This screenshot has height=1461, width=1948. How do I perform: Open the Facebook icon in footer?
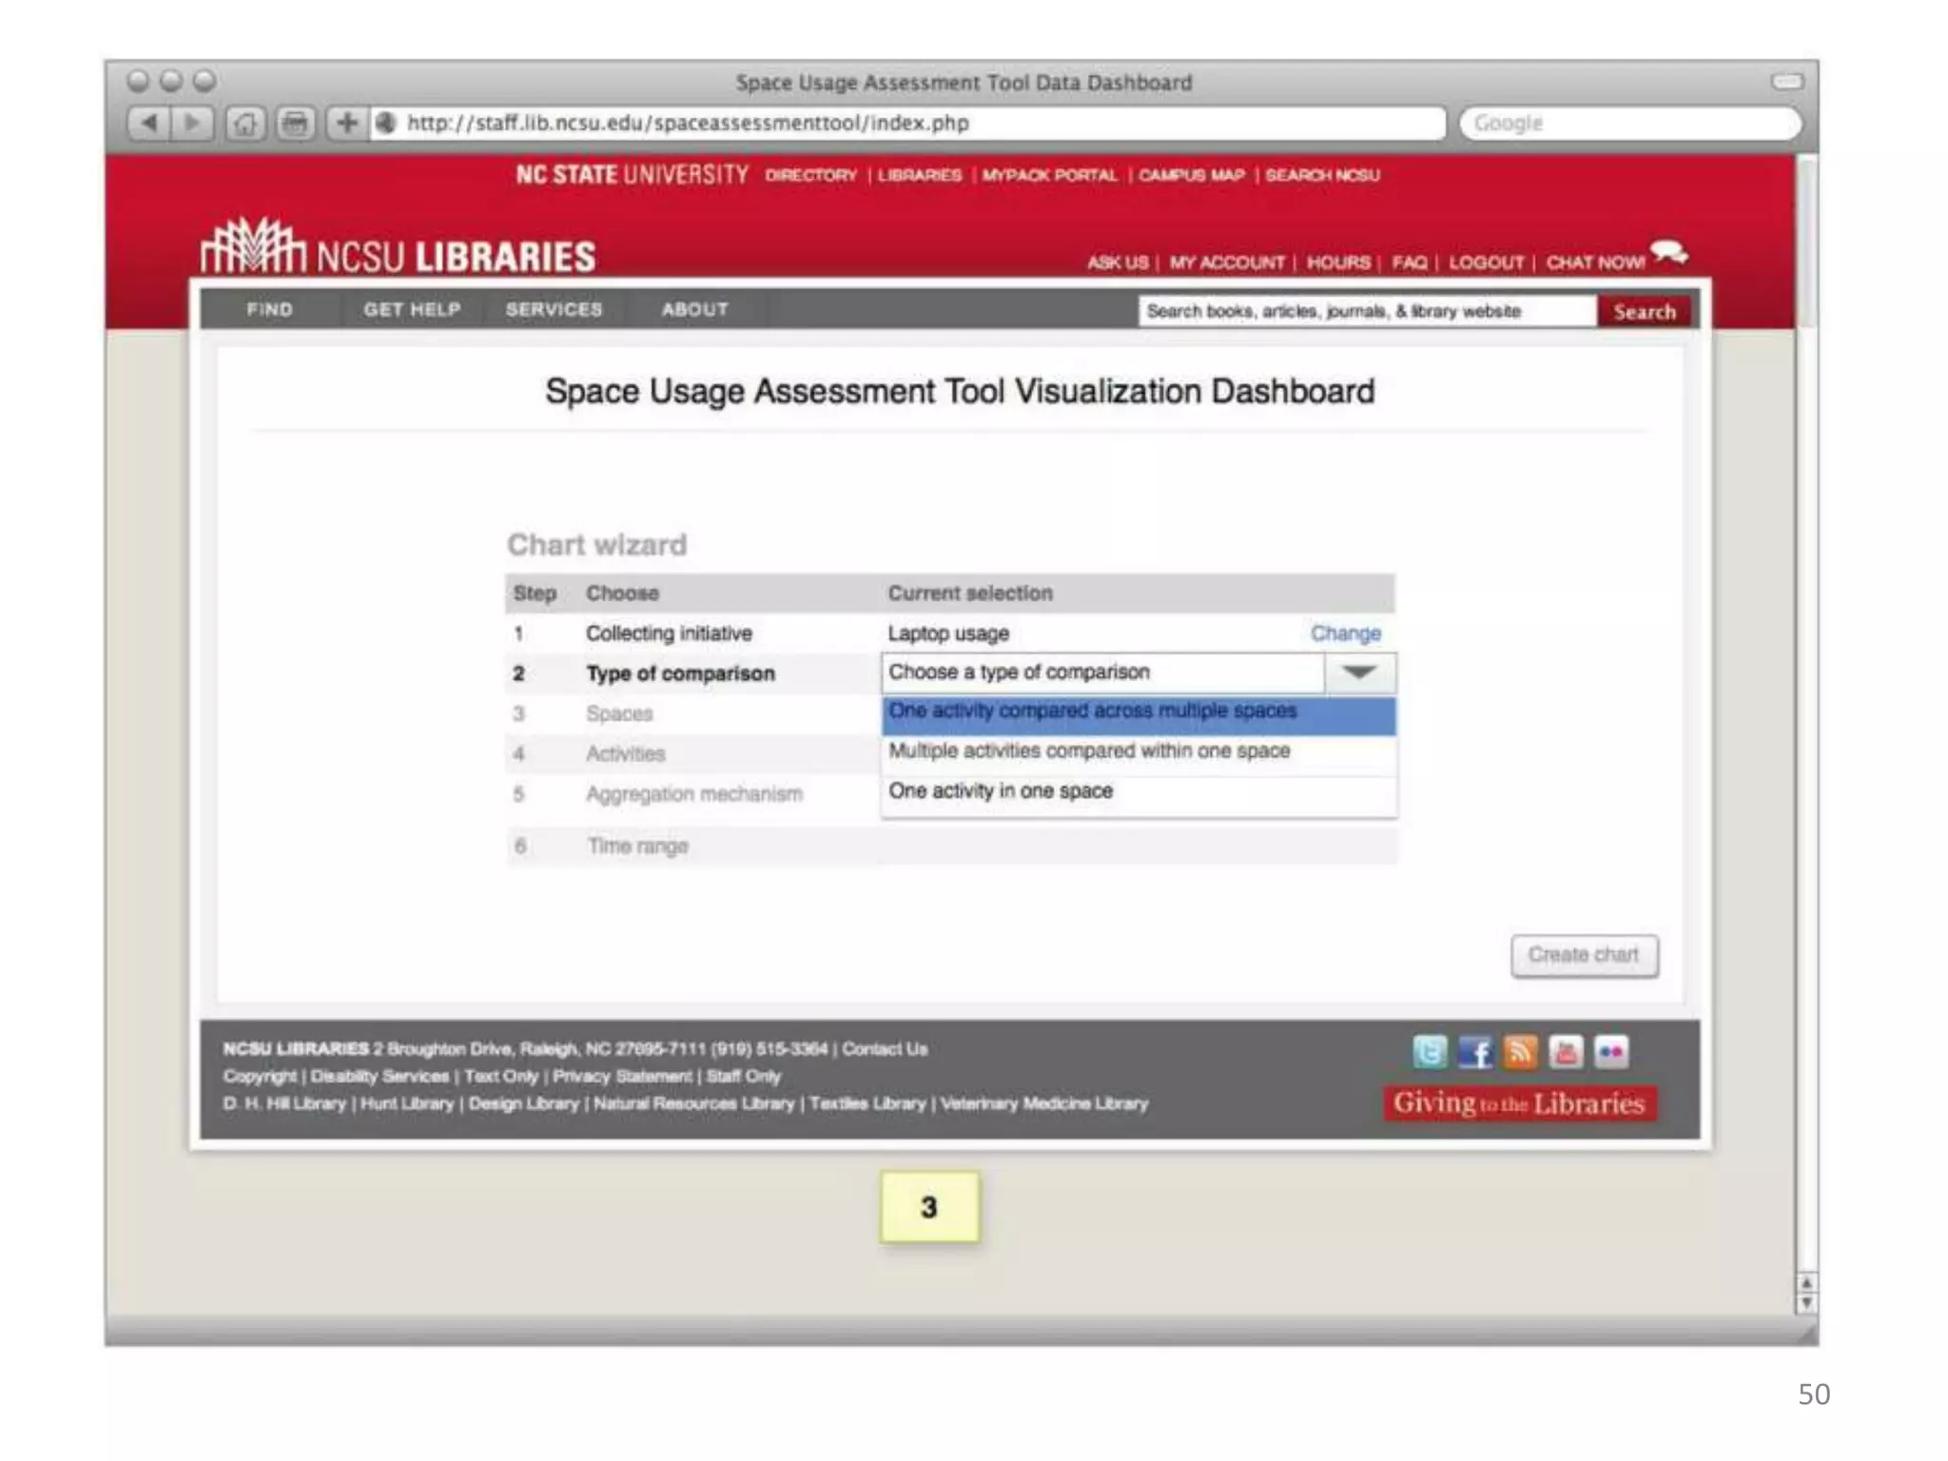click(1475, 1052)
